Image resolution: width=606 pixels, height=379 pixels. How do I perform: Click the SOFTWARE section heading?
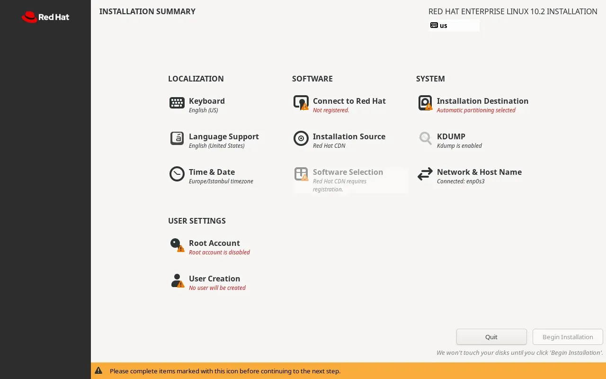coord(312,79)
